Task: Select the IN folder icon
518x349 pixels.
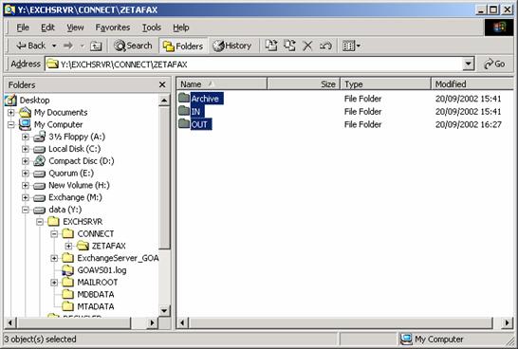Action: click(184, 111)
